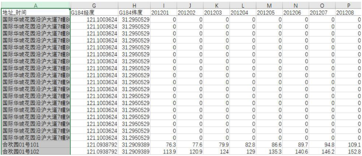
Task: Select the cell containing 140.6
Action: 296,152
